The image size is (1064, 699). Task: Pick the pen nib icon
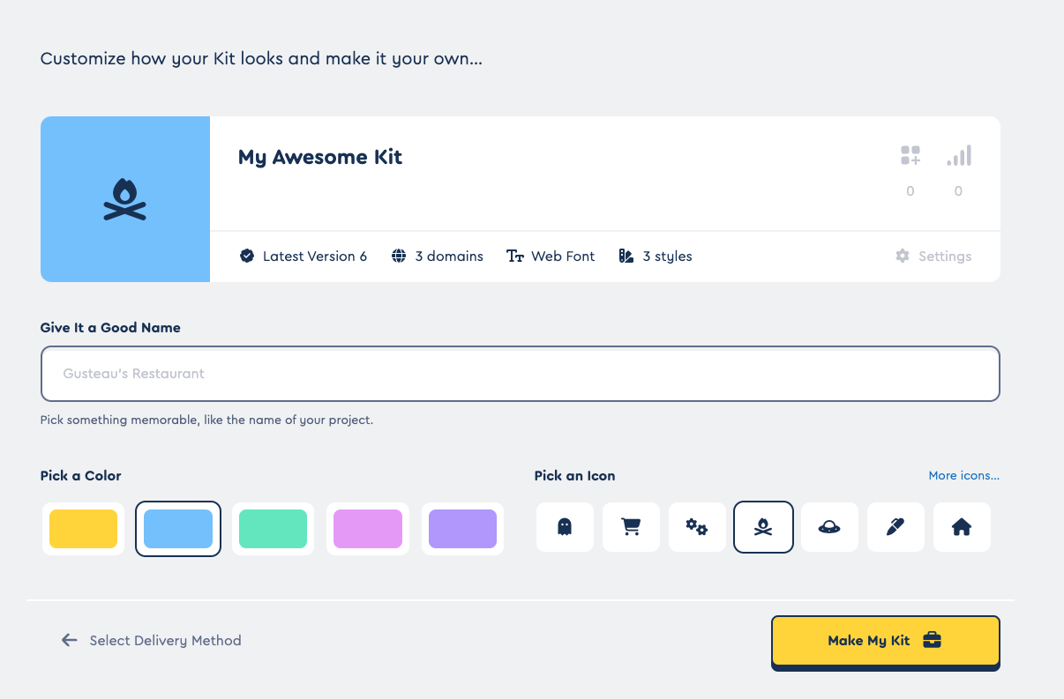pyautogui.click(x=895, y=527)
